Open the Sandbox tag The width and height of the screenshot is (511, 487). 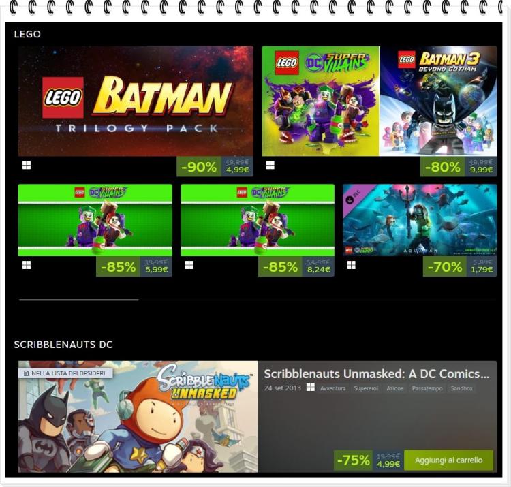[x=462, y=388]
